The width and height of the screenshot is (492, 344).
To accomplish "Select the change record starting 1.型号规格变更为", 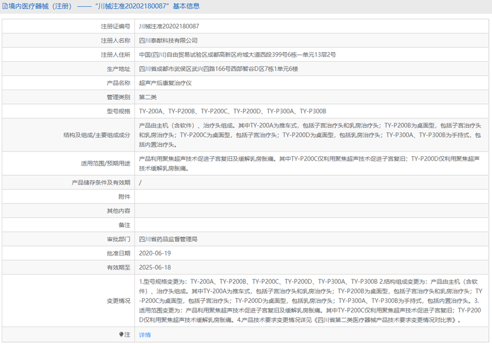I will point(311,301).
